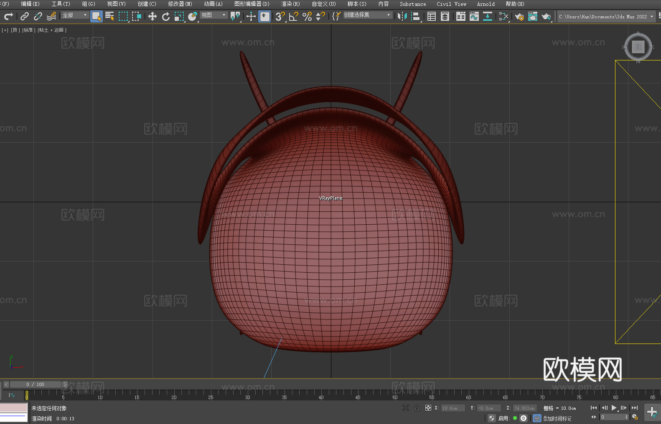This screenshot has height=424, width=661.
Task: Click the Use Pivot Point Center icon
Action: coord(235,17)
